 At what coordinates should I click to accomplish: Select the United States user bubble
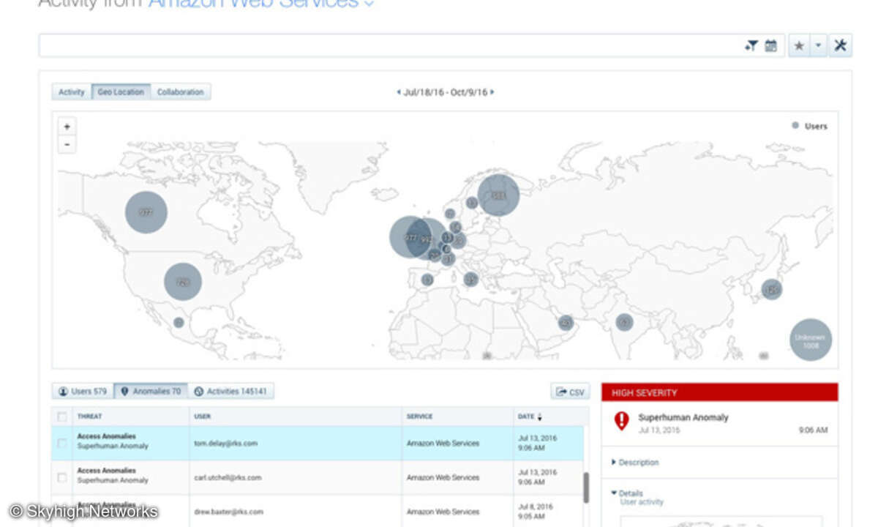point(183,282)
